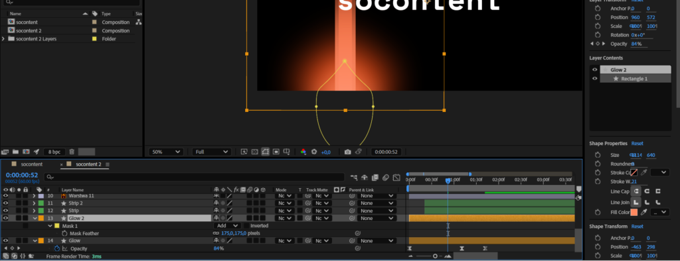Viewport: 680px width, 261px height.
Task: Click the Show Snapshot icon
Action: click(x=358, y=152)
